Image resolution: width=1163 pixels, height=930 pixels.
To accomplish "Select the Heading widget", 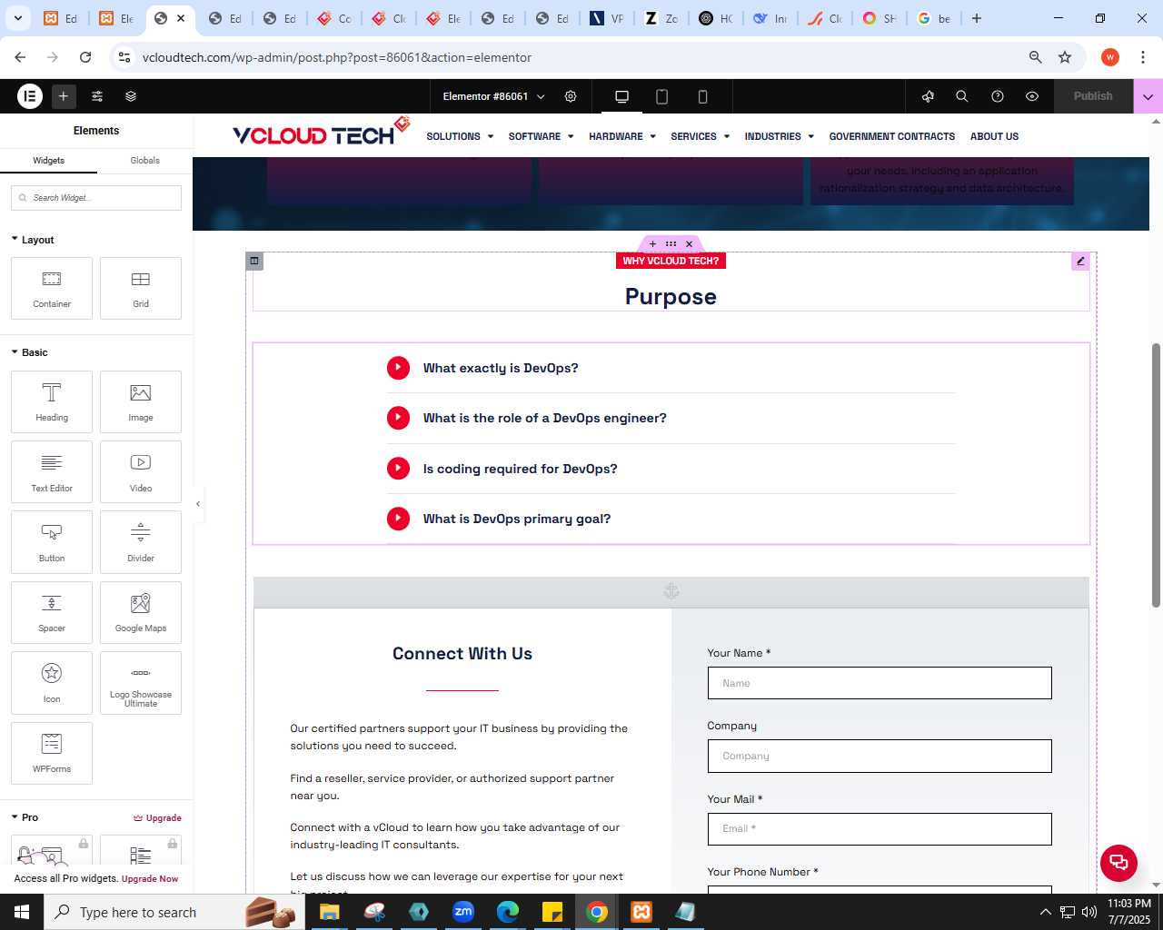I will [x=52, y=401].
